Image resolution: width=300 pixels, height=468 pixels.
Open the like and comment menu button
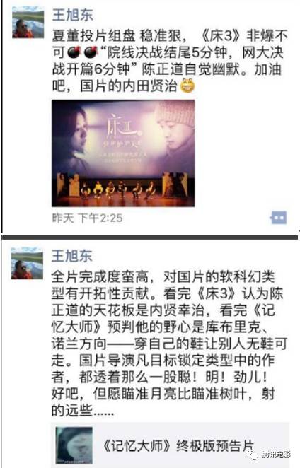point(279,218)
